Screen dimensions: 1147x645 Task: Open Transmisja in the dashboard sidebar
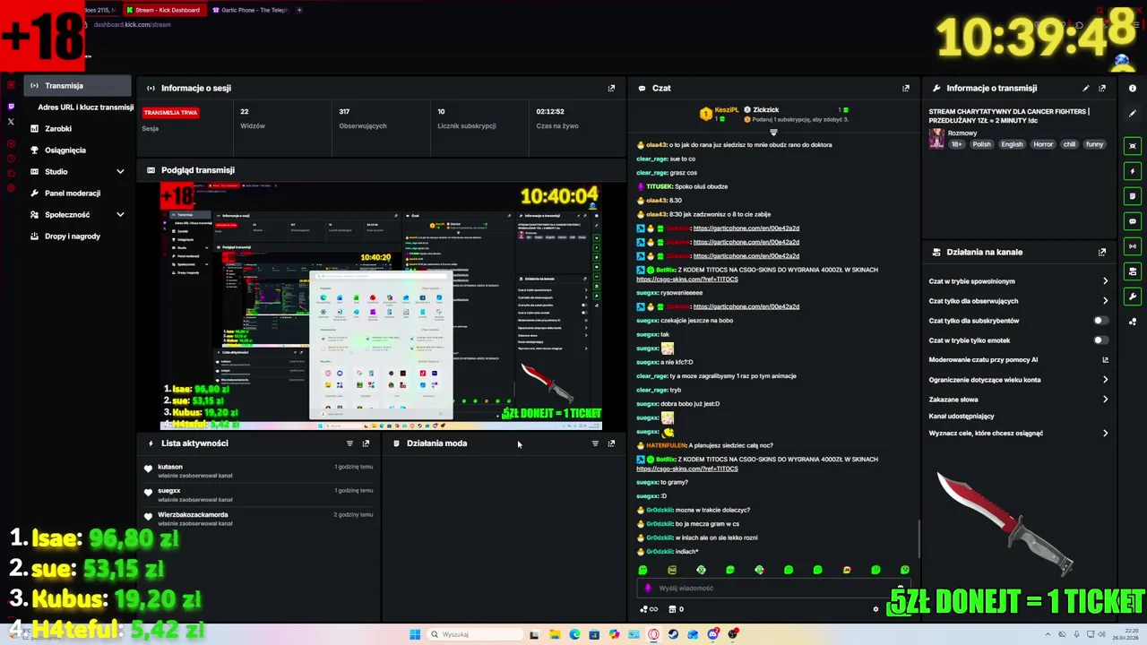pyautogui.click(x=79, y=86)
